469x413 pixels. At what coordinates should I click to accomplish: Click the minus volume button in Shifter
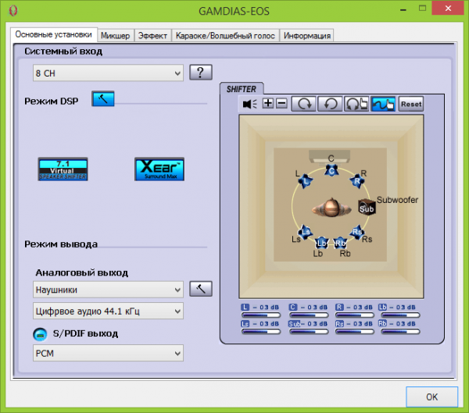(281, 103)
